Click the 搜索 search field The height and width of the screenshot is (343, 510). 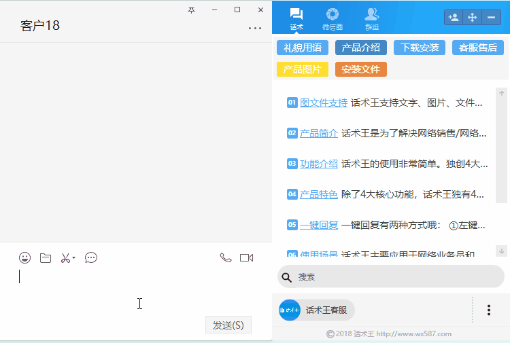coord(391,276)
